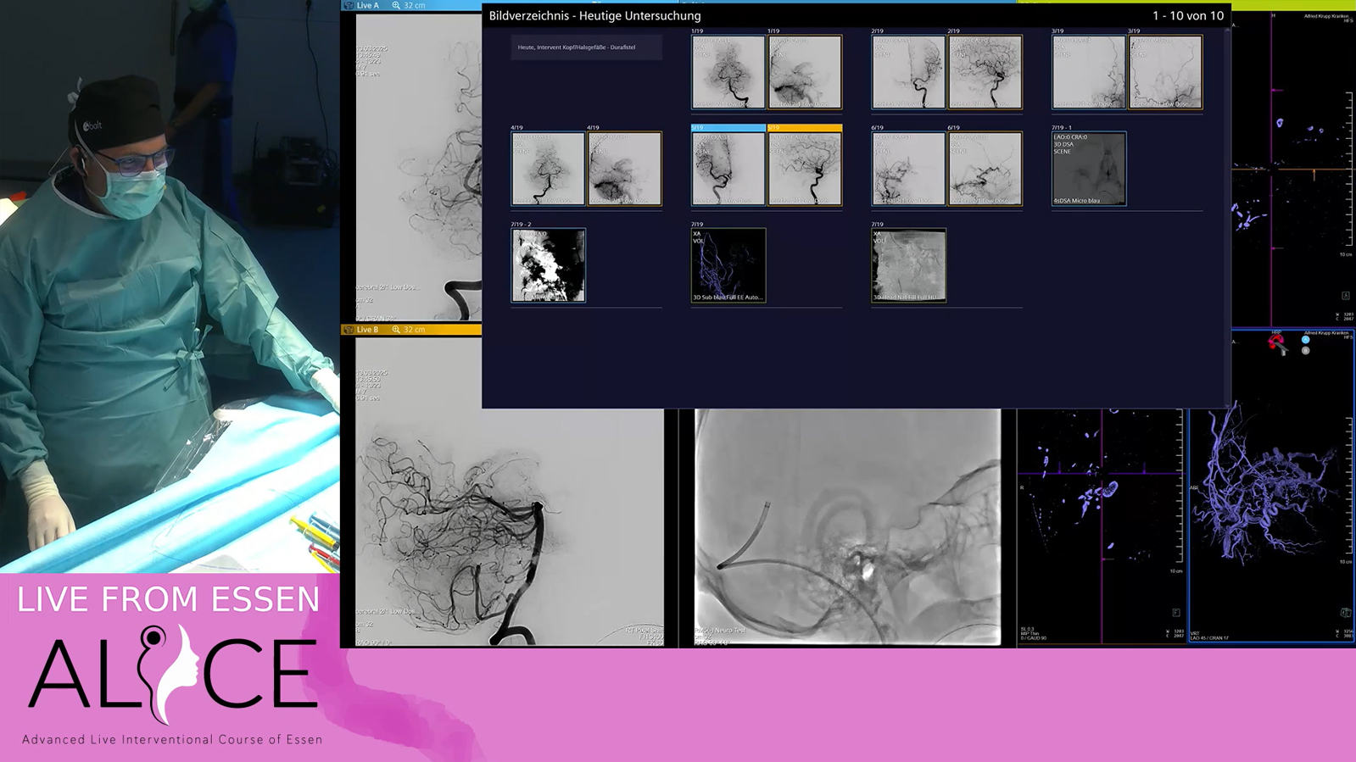Click the magnifier zoom icon beside Live B

(x=396, y=330)
